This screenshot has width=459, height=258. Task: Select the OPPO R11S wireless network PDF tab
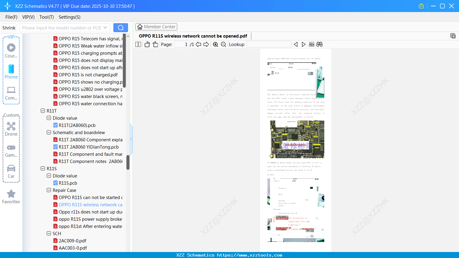[193, 36]
